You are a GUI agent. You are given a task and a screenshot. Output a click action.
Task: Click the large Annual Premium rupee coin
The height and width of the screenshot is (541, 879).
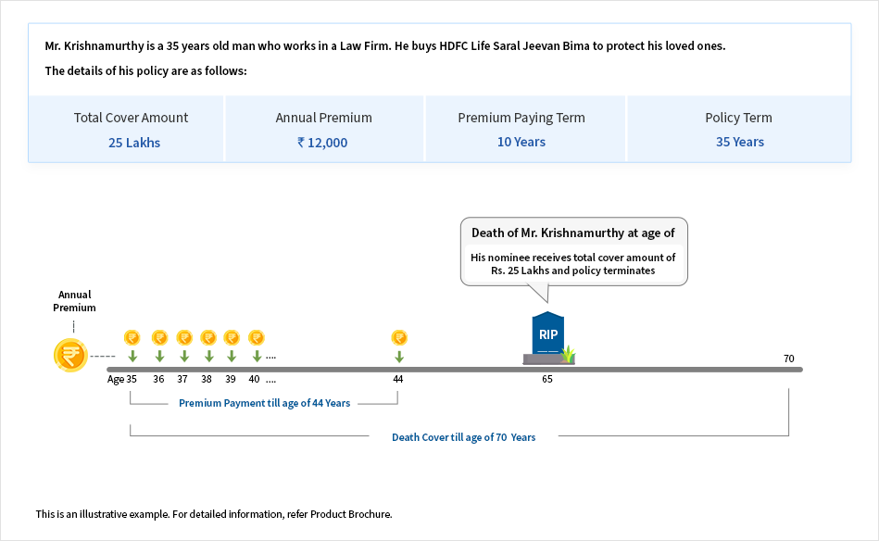coord(70,356)
